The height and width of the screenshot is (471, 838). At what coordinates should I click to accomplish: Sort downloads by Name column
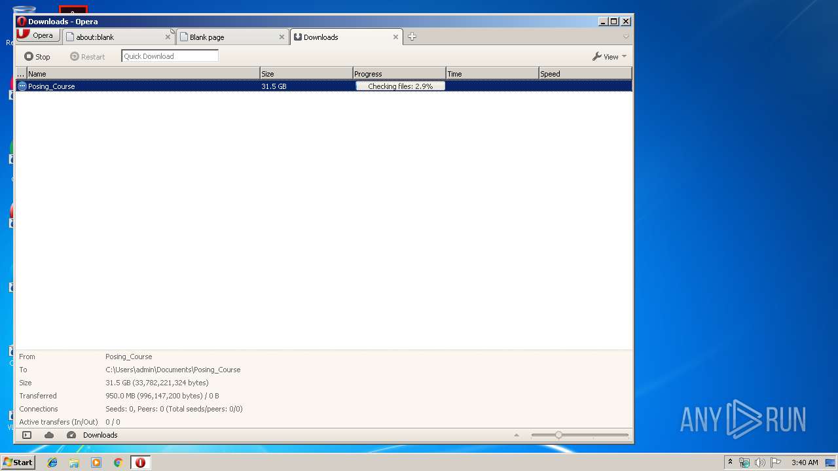pos(143,74)
